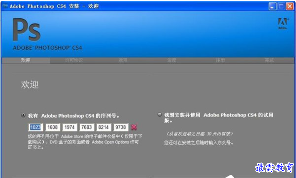Select the "I have a serial number" radio button

[23, 115]
